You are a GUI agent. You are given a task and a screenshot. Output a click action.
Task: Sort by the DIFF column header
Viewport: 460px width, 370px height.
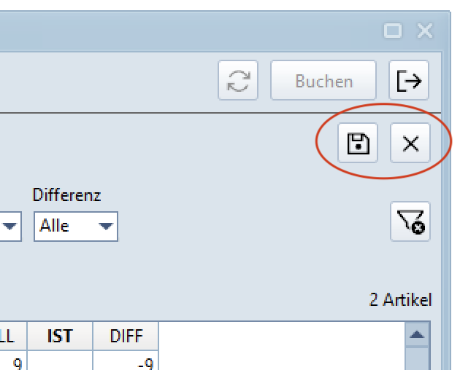coord(126,336)
